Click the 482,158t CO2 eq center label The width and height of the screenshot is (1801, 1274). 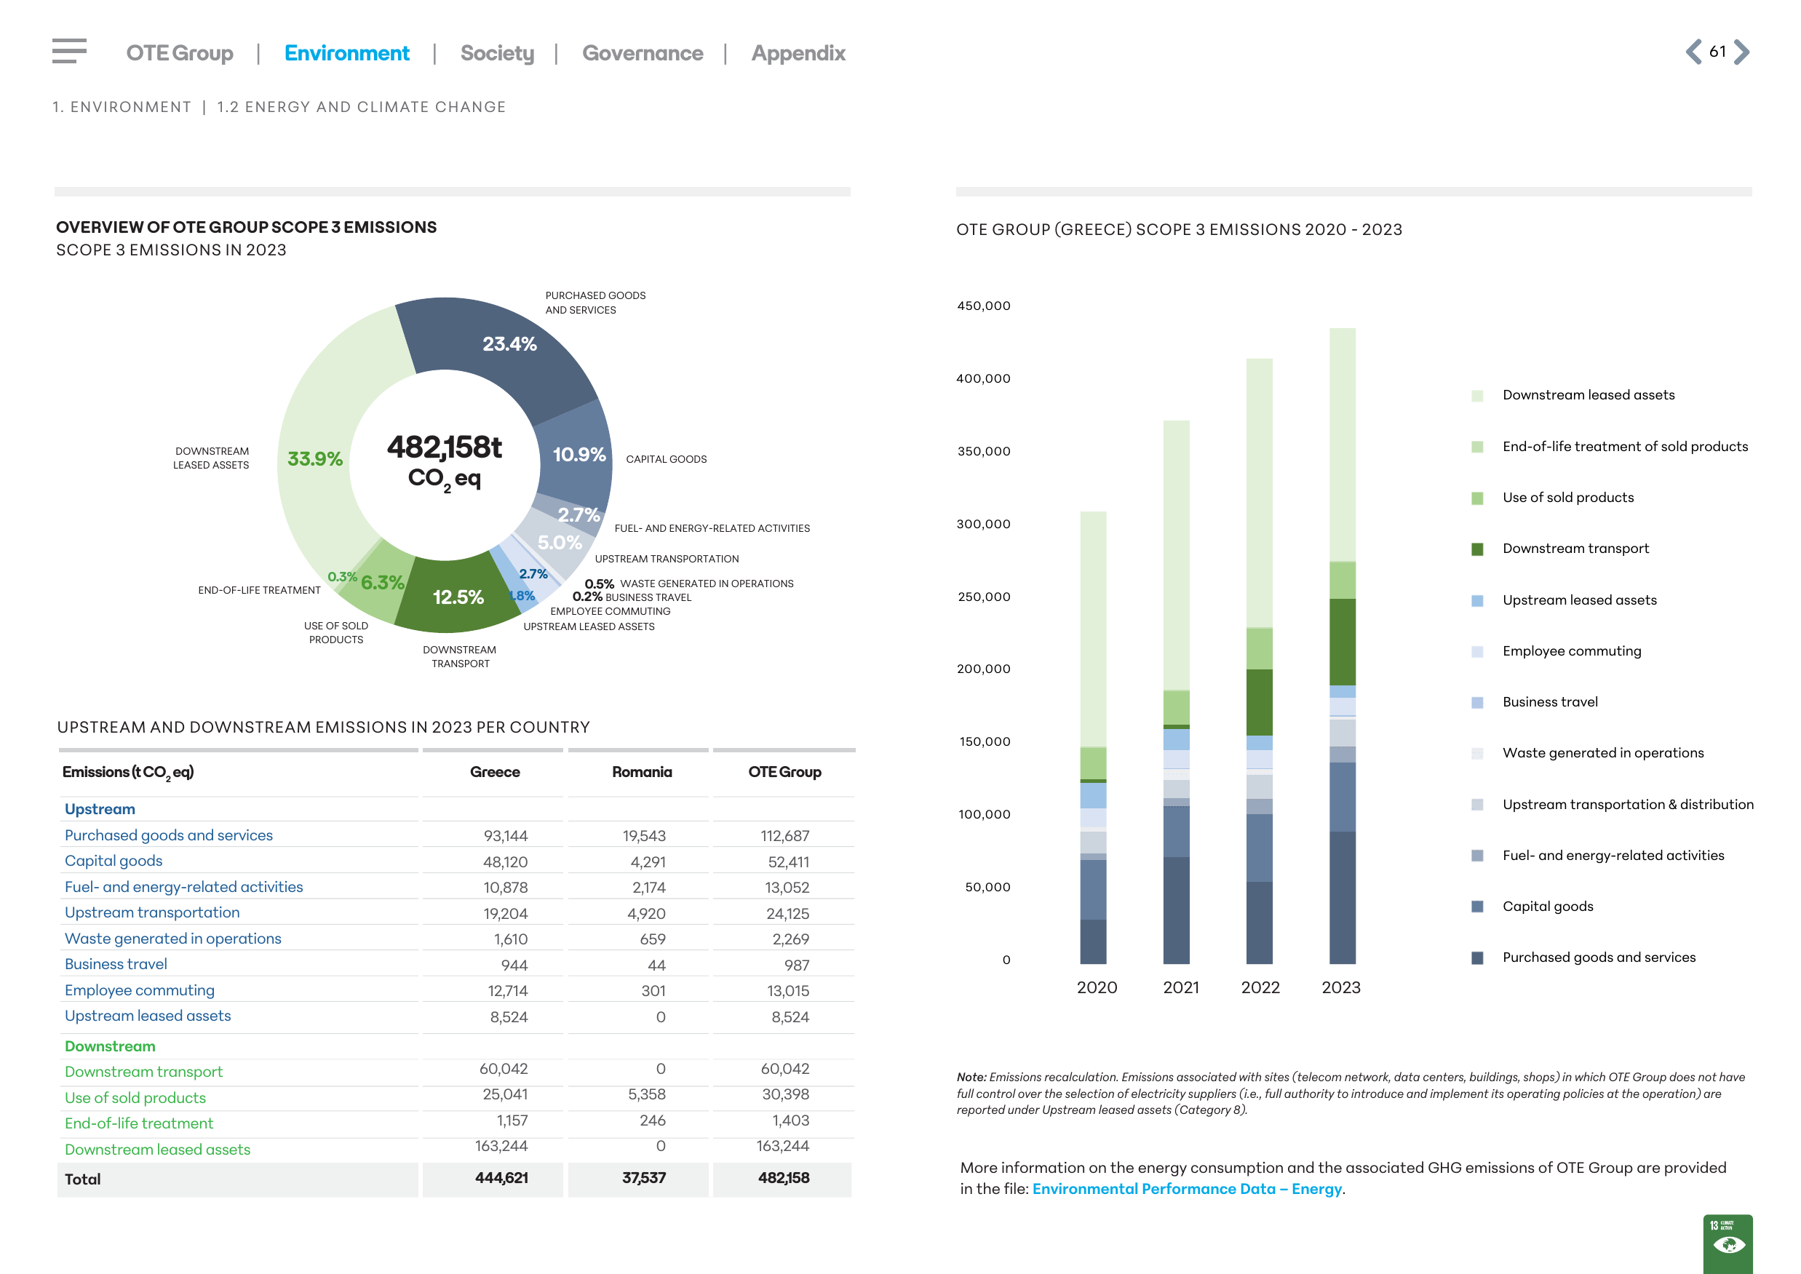(445, 462)
